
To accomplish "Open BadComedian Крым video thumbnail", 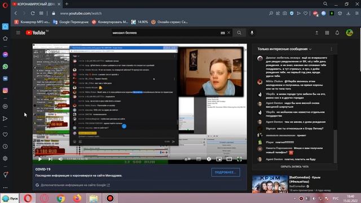I will pos(270,184).
